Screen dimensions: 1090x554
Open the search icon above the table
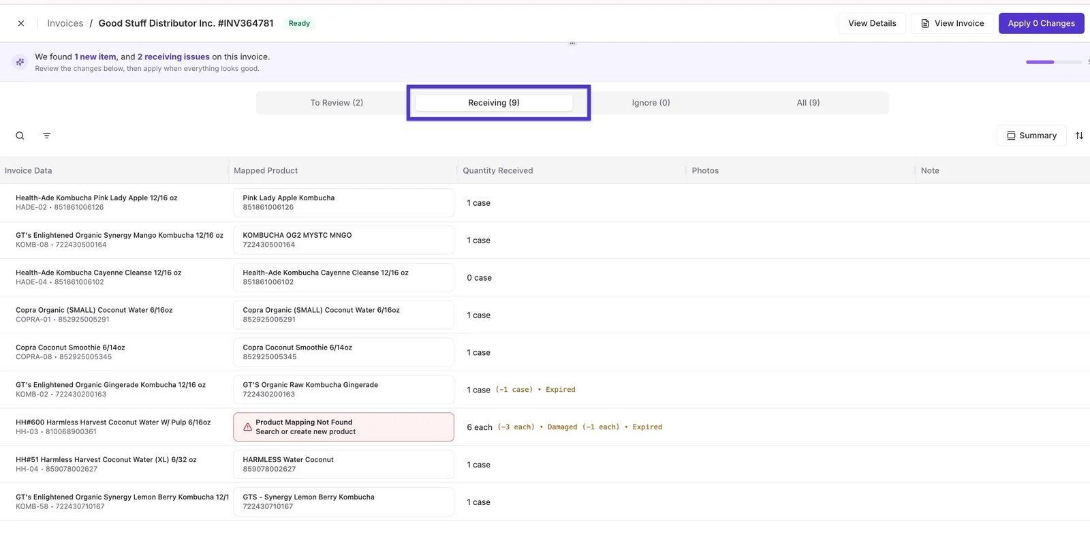(20, 136)
